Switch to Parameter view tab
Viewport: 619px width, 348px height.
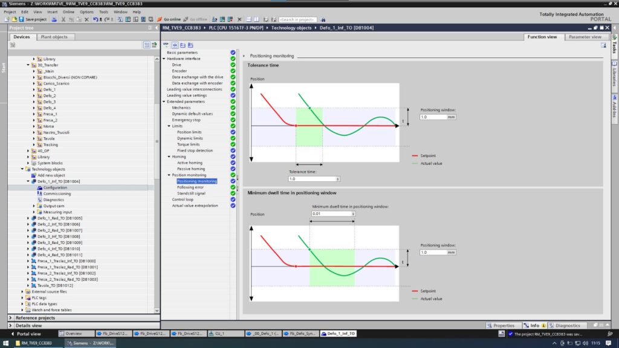pos(585,37)
